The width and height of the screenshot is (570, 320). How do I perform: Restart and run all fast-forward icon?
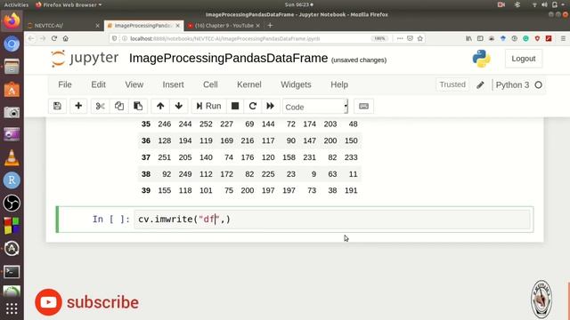point(270,106)
